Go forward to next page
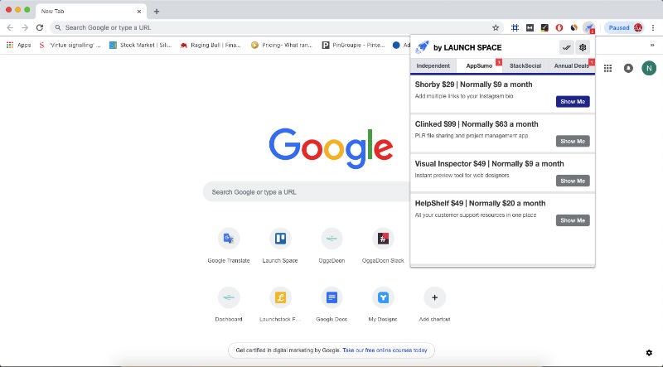The height and width of the screenshot is (367, 663). coord(25,27)
